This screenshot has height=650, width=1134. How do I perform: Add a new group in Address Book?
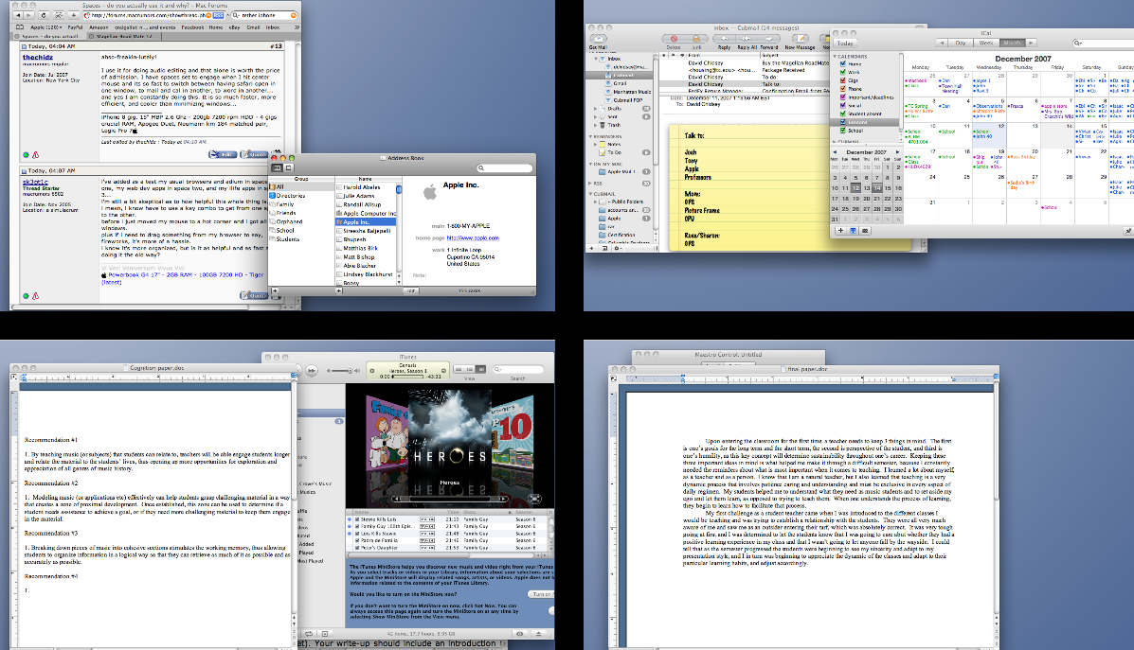274,290
